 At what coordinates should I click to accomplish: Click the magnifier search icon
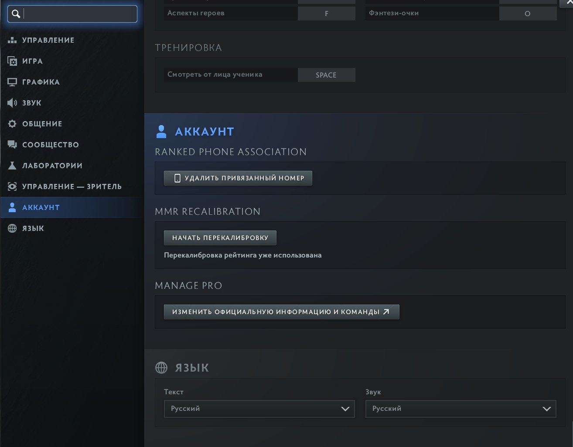click(16, 14)
